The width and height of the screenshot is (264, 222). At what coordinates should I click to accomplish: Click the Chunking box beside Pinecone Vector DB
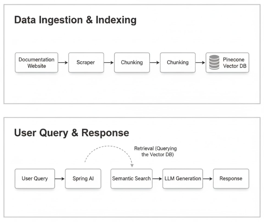(178, 63)
